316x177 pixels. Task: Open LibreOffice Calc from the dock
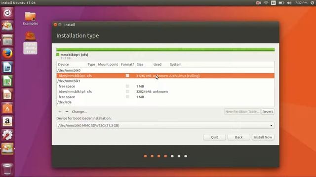(x=7, y=81)
